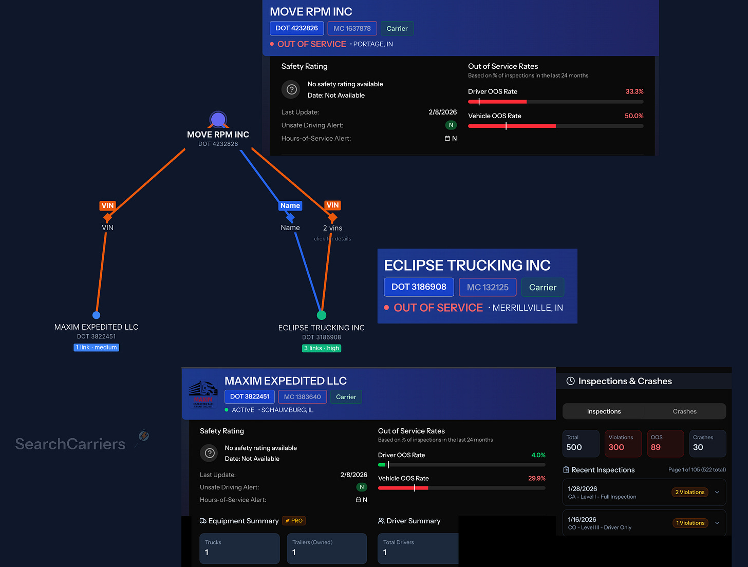
Task: Click 'CO - Level III - Driver Only' text
Action: click(600, 527)
